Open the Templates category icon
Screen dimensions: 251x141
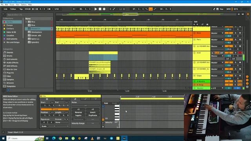pos(4,86)
